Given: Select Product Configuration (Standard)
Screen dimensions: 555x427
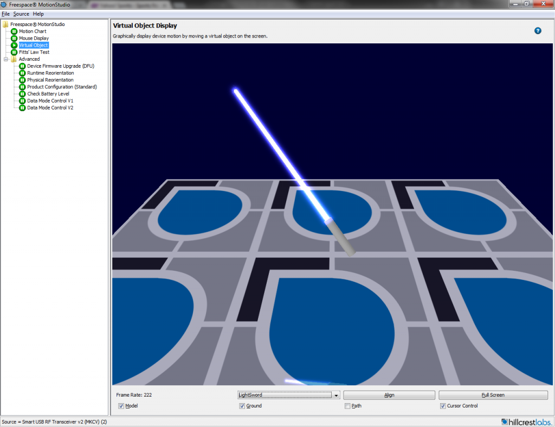Looking at the screenshot, I should point(62,87).
